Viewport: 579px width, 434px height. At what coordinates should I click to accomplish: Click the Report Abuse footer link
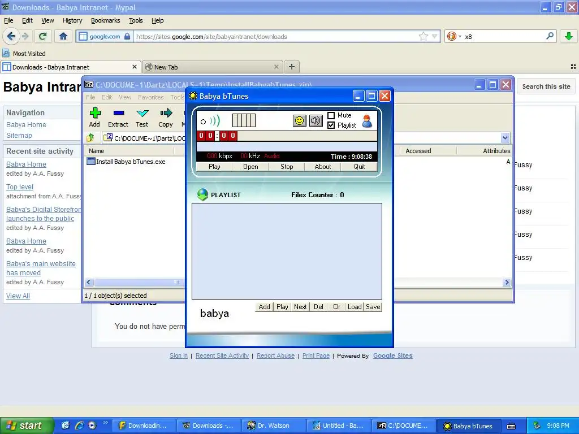tap(275, 356)
